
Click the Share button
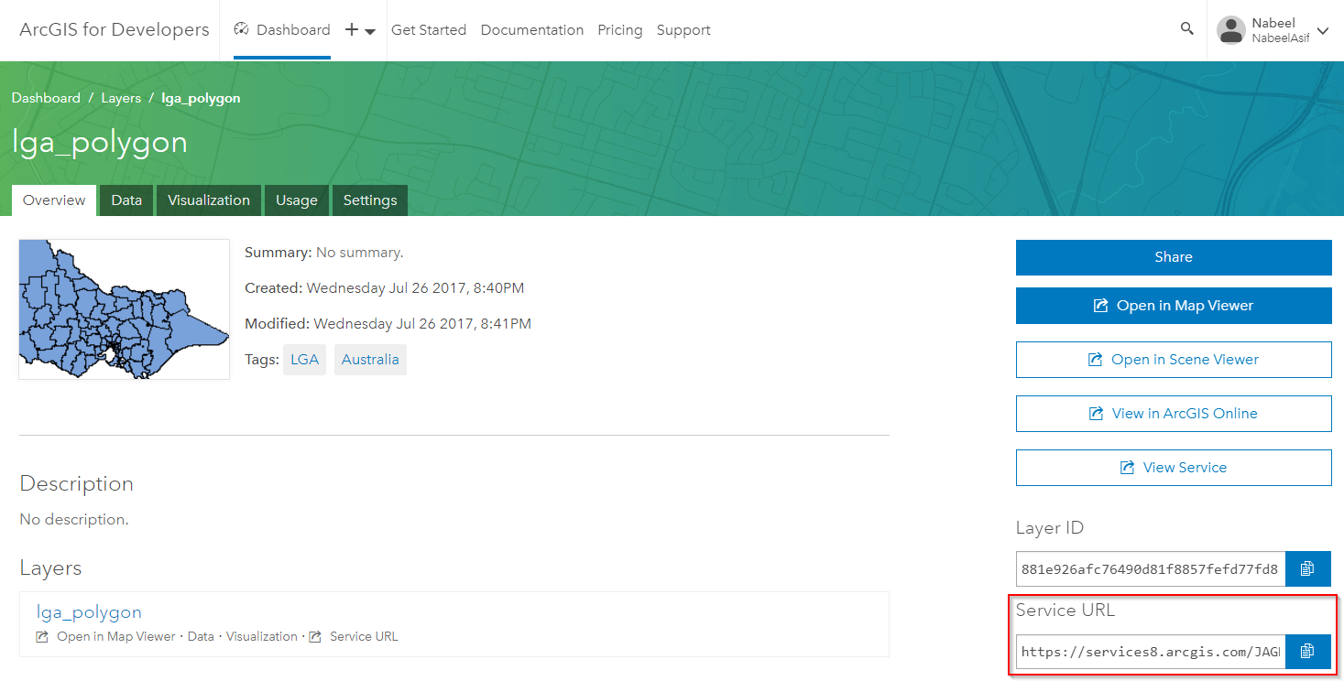click(x=1174, y=257)
